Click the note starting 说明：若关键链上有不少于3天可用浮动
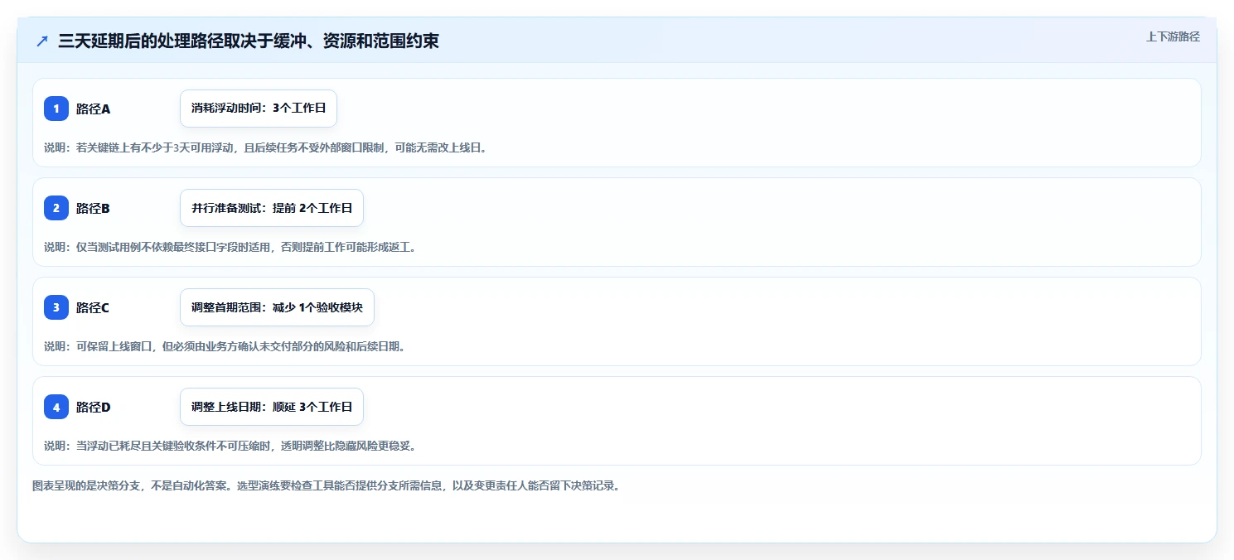 [265, 147]
